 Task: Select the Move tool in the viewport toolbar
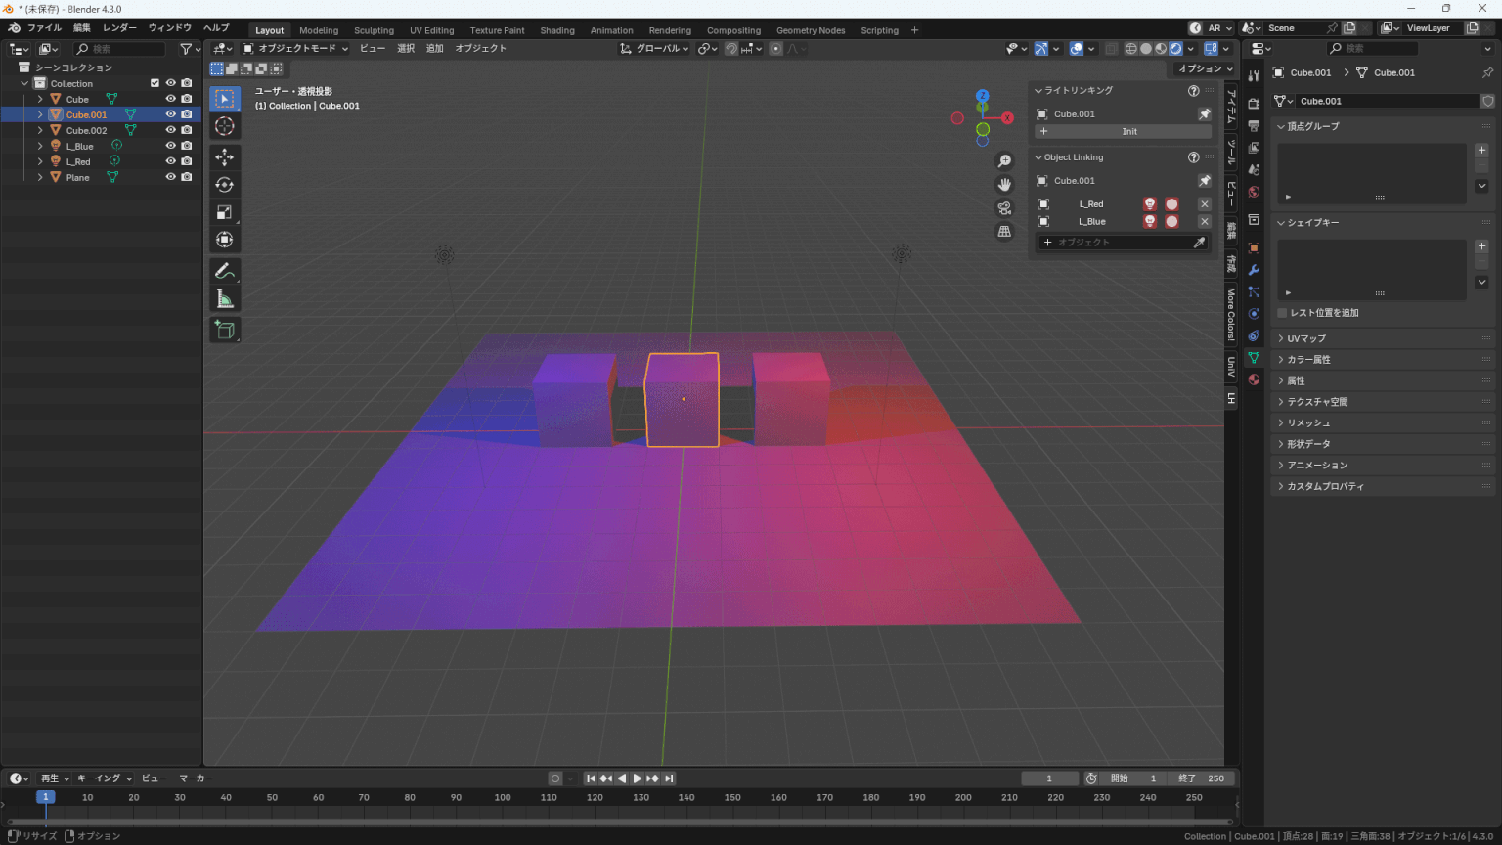click(x=224, y=156)
